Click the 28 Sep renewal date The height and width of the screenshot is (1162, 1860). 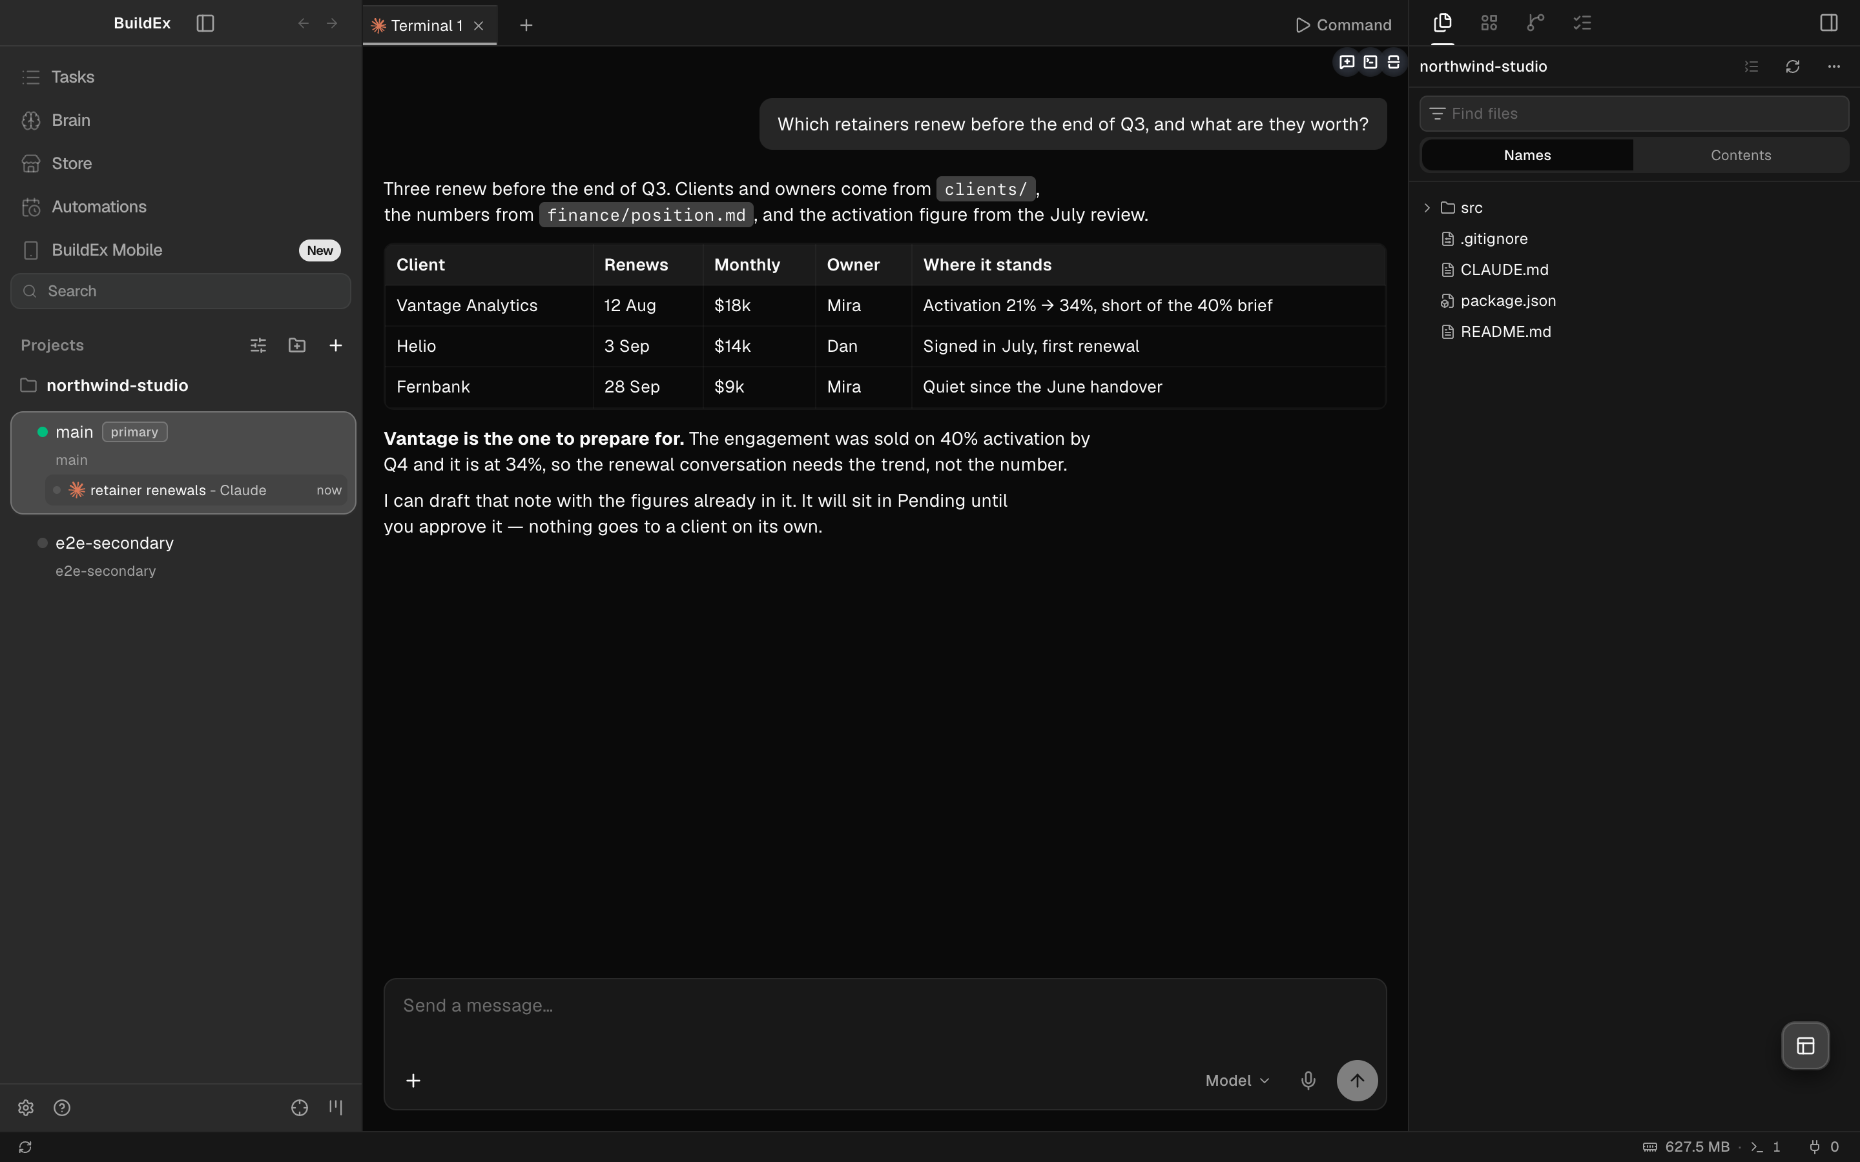coord(632,387)
